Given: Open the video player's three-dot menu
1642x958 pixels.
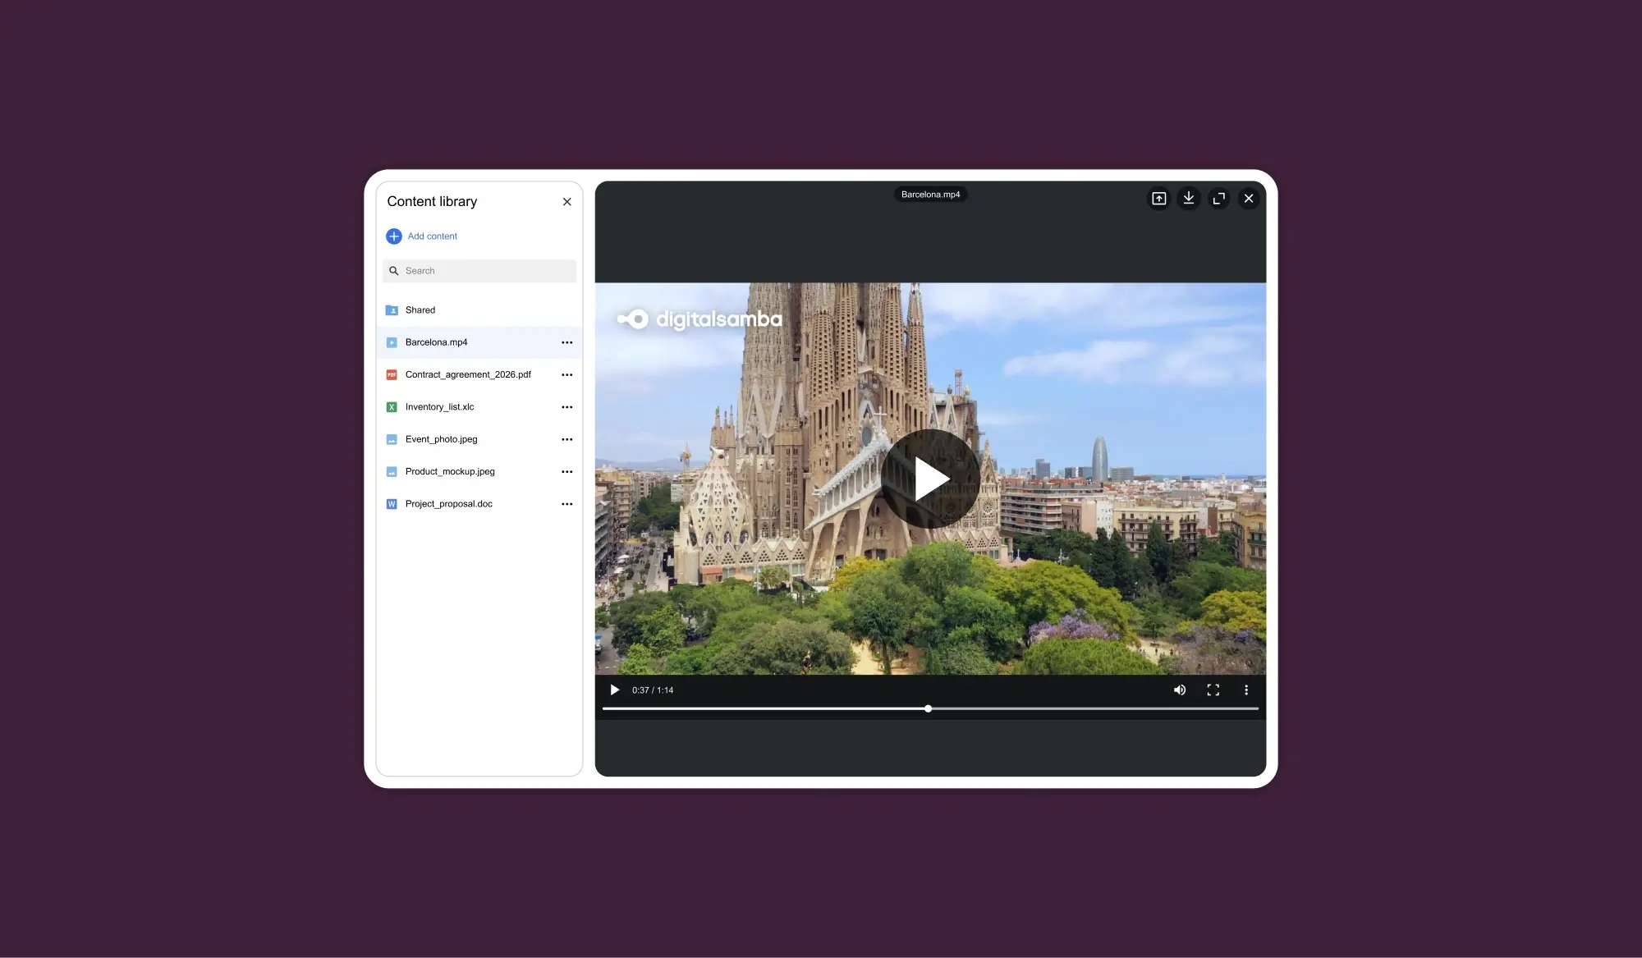Looking at the screenshot, I should coord(1245,690).
